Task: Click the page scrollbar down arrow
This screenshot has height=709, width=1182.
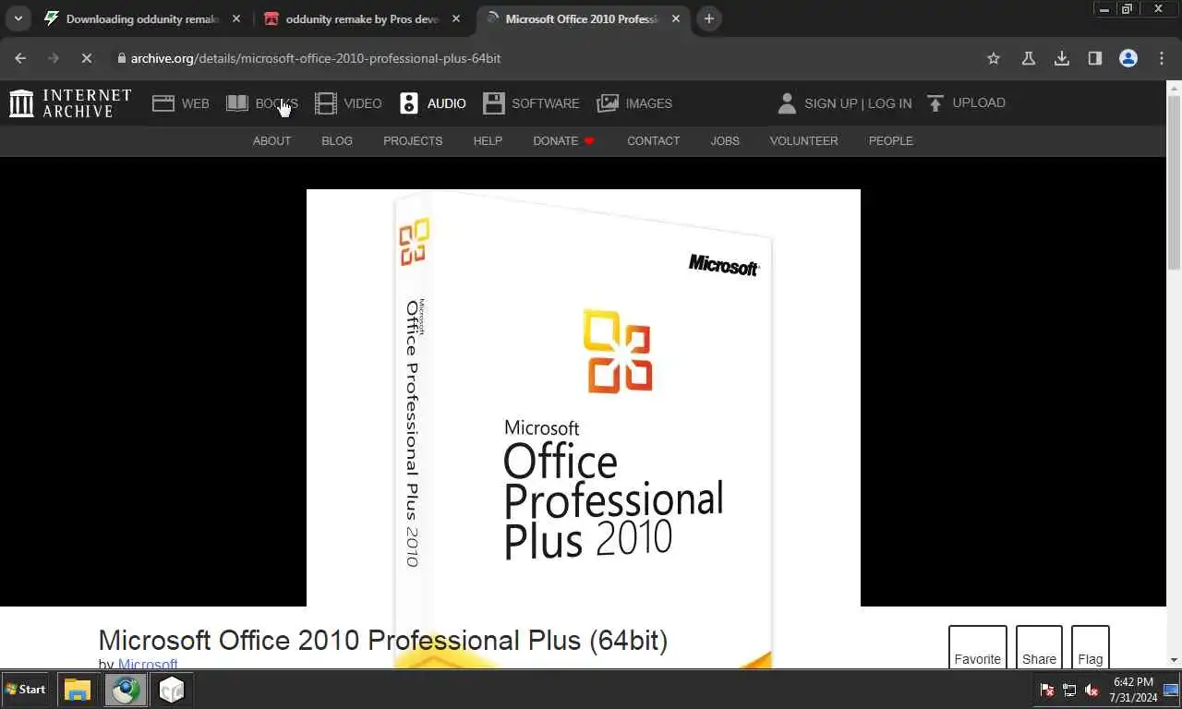Action: [1174, 660]
